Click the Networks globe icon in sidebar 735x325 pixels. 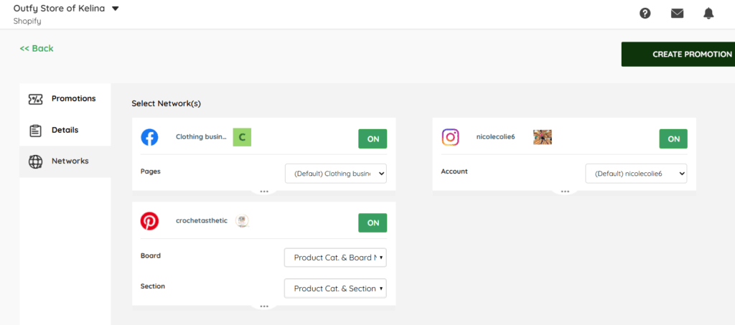(x=35, y=161)
